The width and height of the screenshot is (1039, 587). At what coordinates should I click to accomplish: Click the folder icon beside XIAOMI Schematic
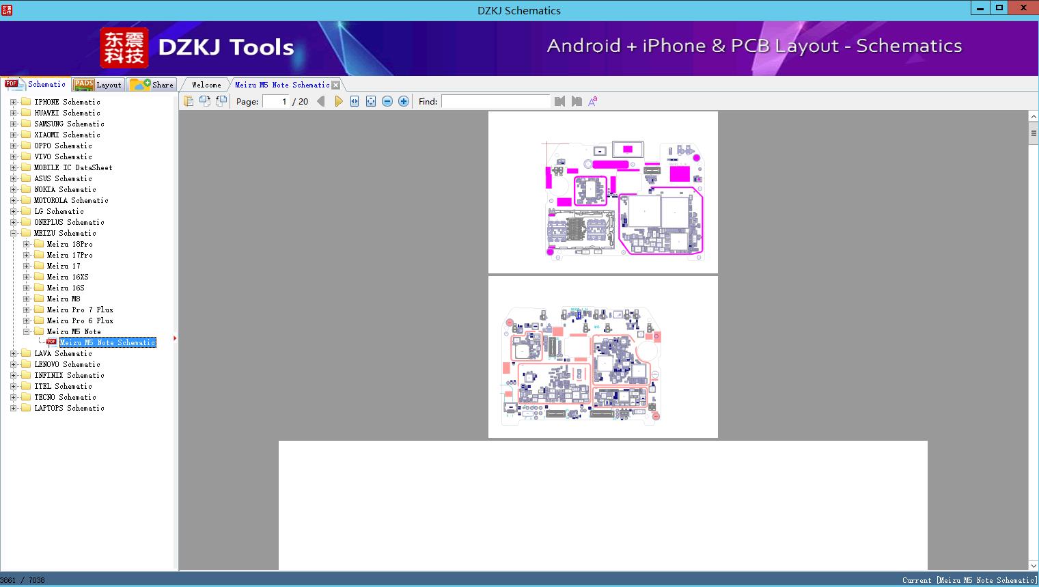click(x=26, y=135)
